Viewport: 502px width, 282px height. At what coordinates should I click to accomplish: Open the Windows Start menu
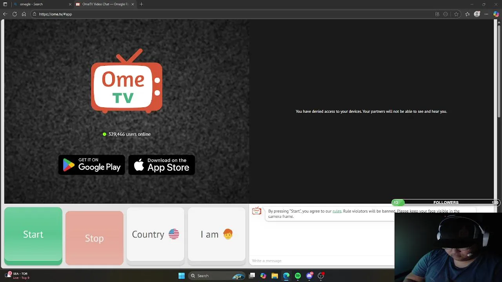click(x=182, y=276)
